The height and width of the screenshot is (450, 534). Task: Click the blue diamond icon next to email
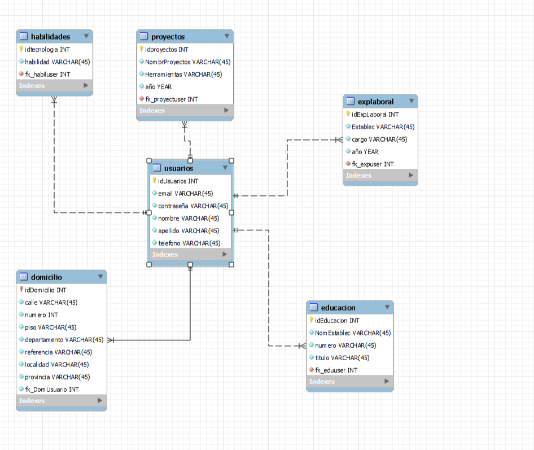pyautogui.click(x=154, y=193)
